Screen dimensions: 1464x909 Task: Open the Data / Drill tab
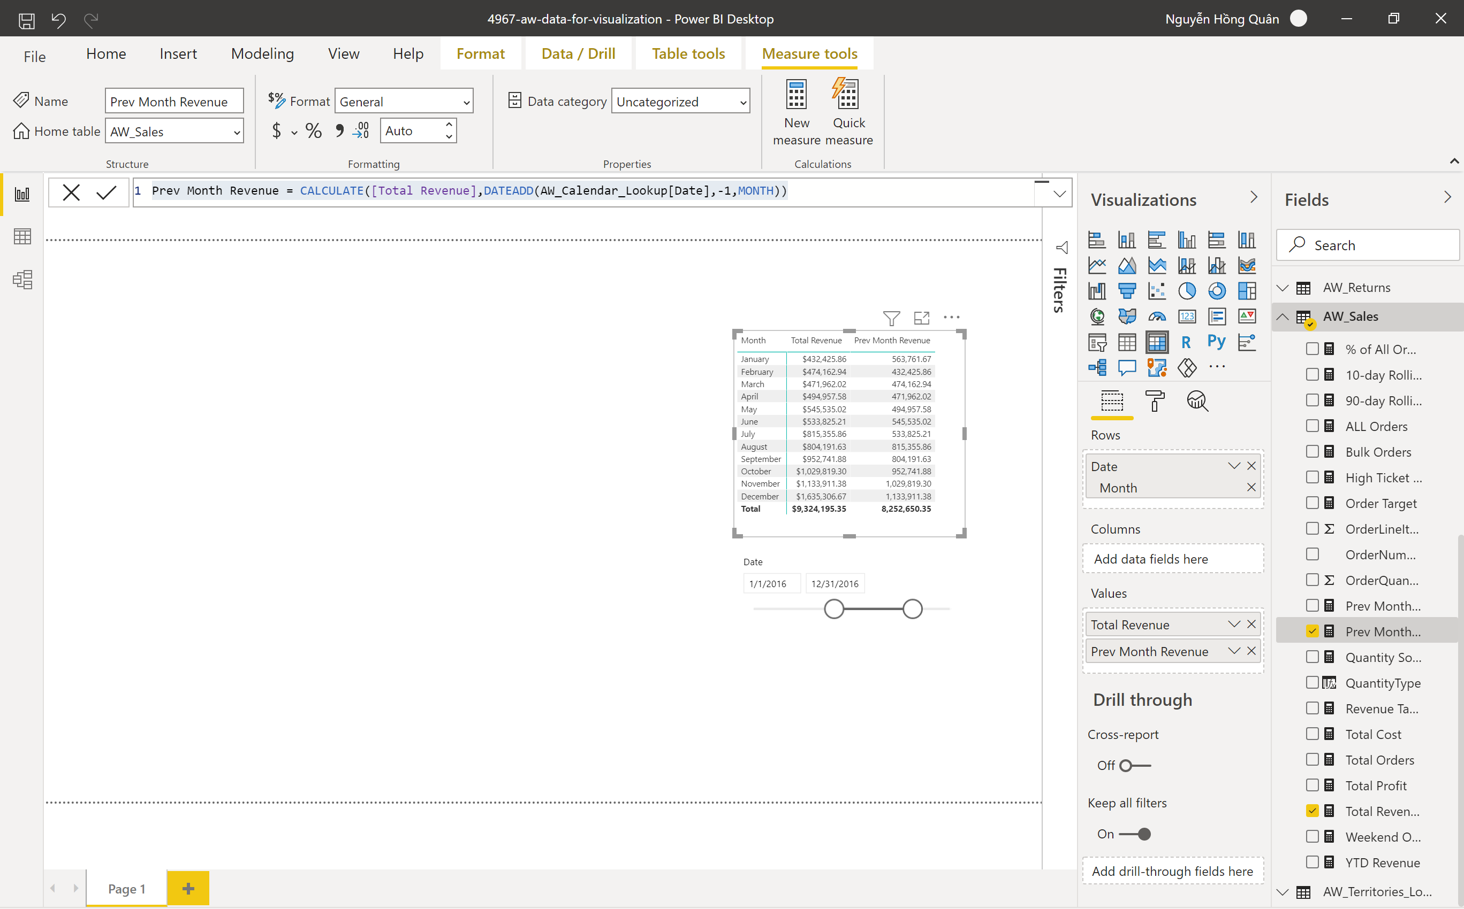(578, 54)
